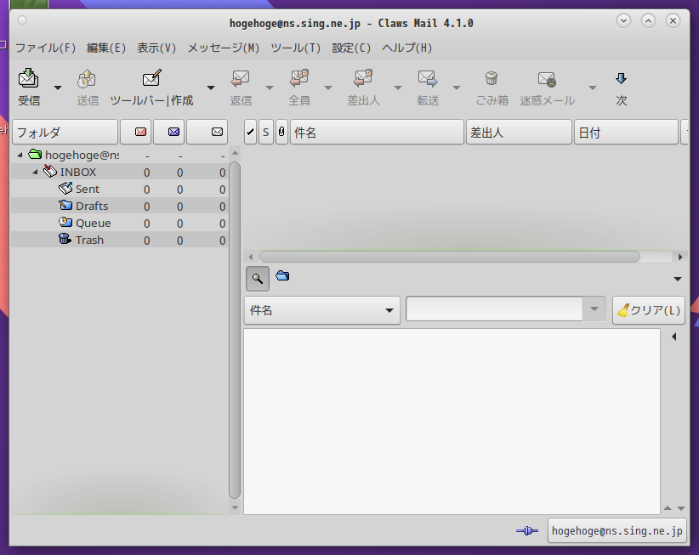Open the dropdown arrow next to 全員

pos(328,88)
